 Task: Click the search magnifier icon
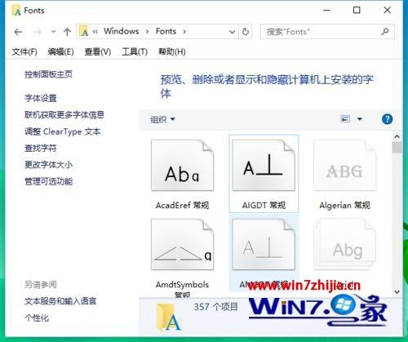click(x=385, y=32)
